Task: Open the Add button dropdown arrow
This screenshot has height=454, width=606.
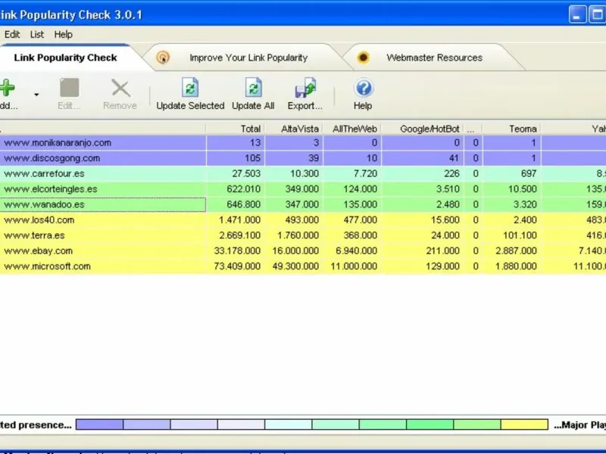Action: 36,94
